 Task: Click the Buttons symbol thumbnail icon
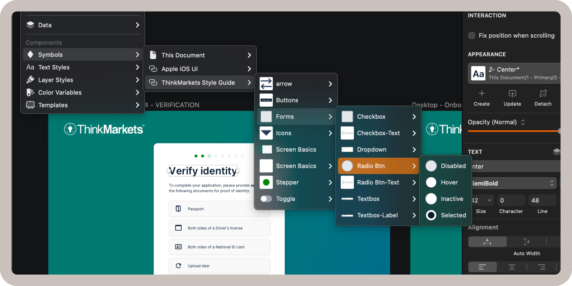click(266, 100)
